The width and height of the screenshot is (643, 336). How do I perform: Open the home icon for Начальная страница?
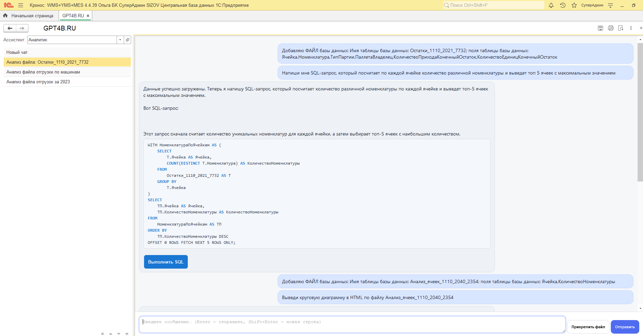[x=5, y=16]
